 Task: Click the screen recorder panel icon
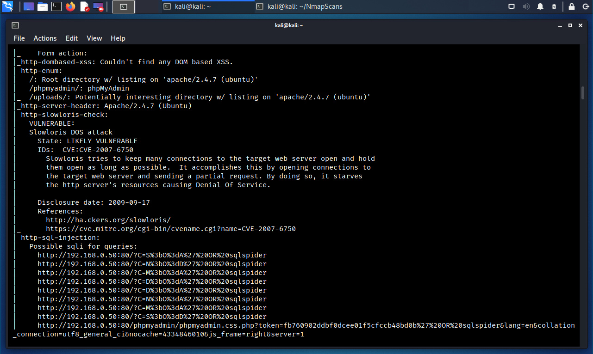click(x=98, y=6)
